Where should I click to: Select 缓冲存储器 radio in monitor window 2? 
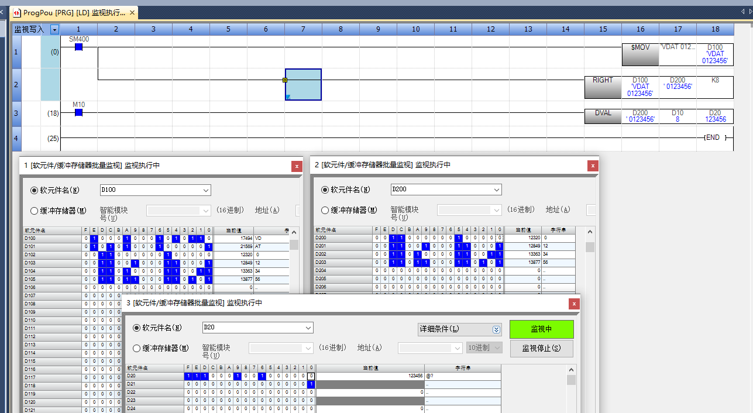[325, 211]
